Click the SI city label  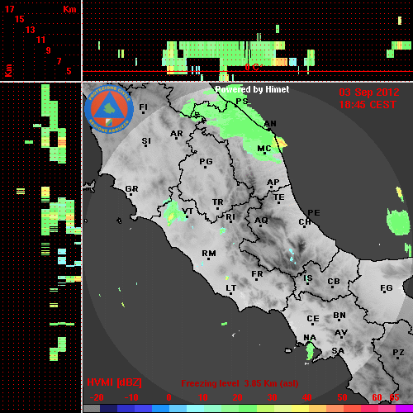(x=146, y=141)
